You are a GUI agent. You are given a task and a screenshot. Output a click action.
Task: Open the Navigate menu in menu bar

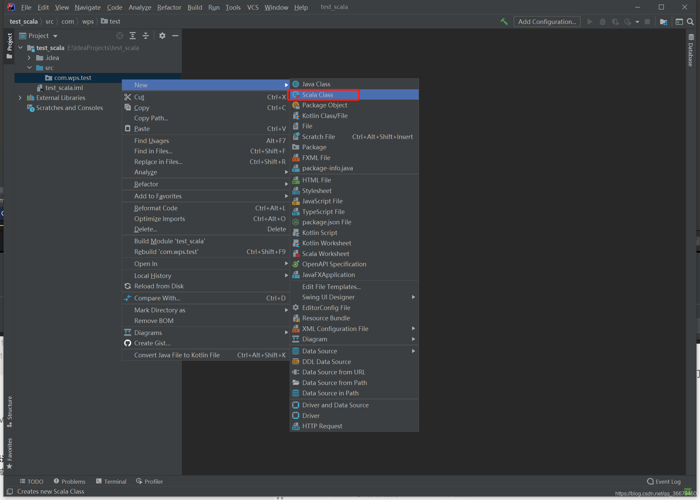click(x=88, y=7)
